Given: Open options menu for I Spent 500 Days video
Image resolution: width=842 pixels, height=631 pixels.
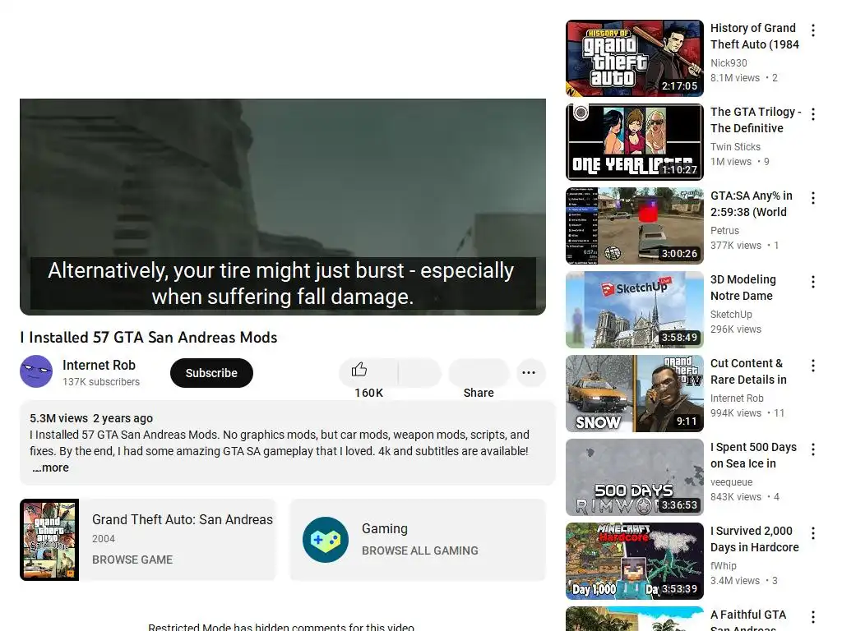Looking at the screenshot, I should pos(813,449).
